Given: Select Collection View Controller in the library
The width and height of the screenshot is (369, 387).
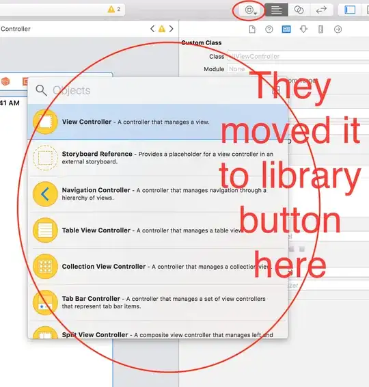Looking at the screenshot, I should click(x=158, y=267).
